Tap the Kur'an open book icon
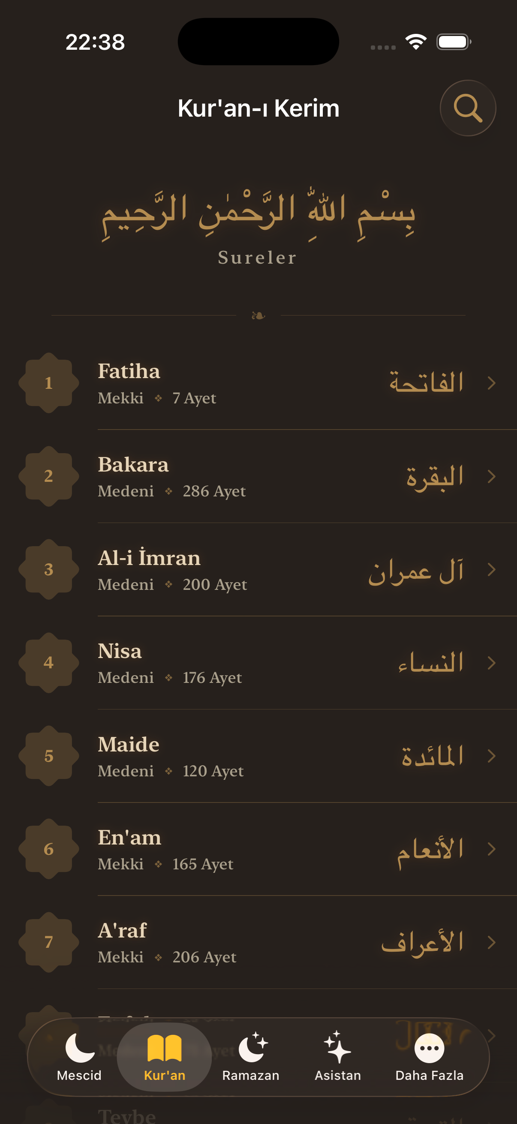This screenshot has width=517, height=1124. [165, 1047]
